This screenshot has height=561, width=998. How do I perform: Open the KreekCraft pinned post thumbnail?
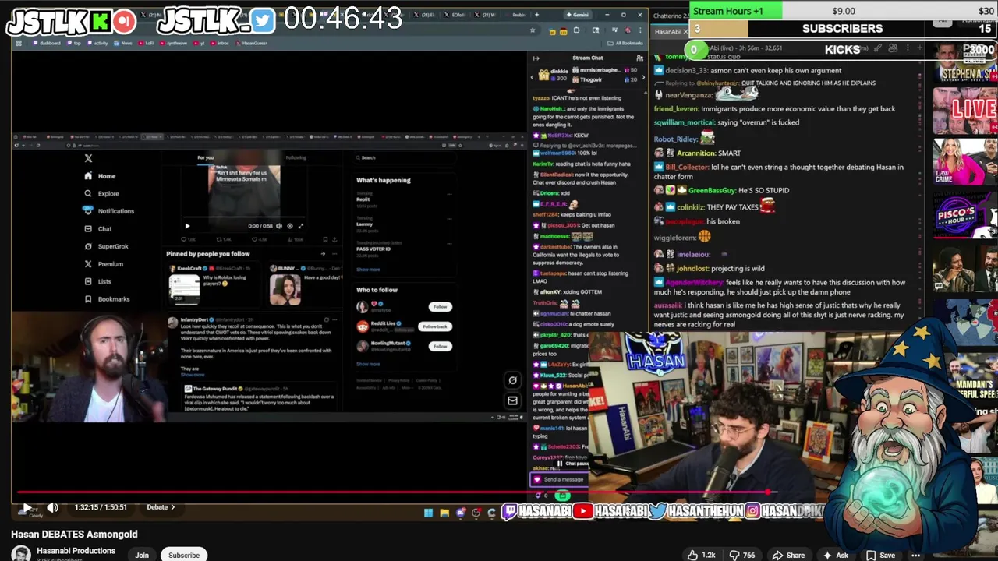(x=185, y=289)
